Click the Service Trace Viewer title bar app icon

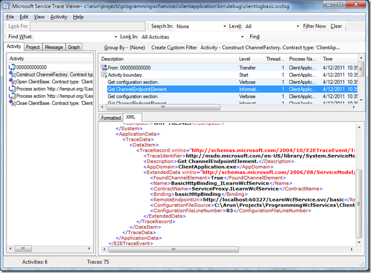pos(7,6)
